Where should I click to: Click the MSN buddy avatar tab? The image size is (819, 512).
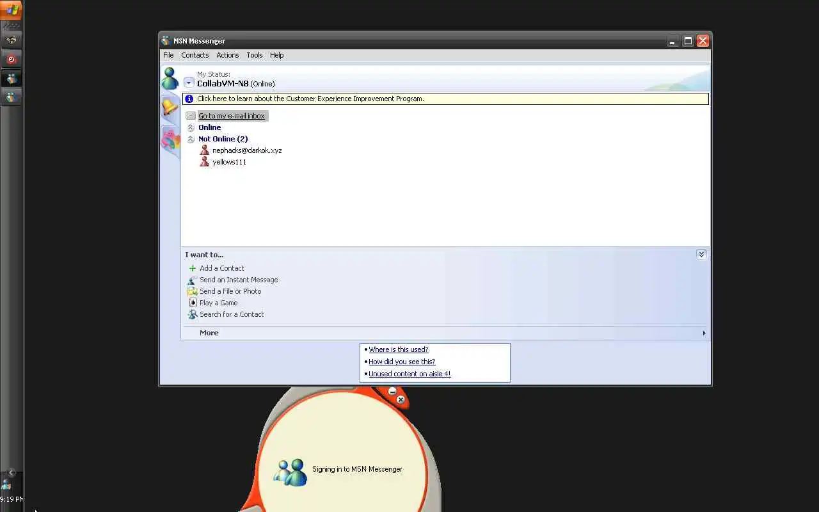[x=170, y=79]
